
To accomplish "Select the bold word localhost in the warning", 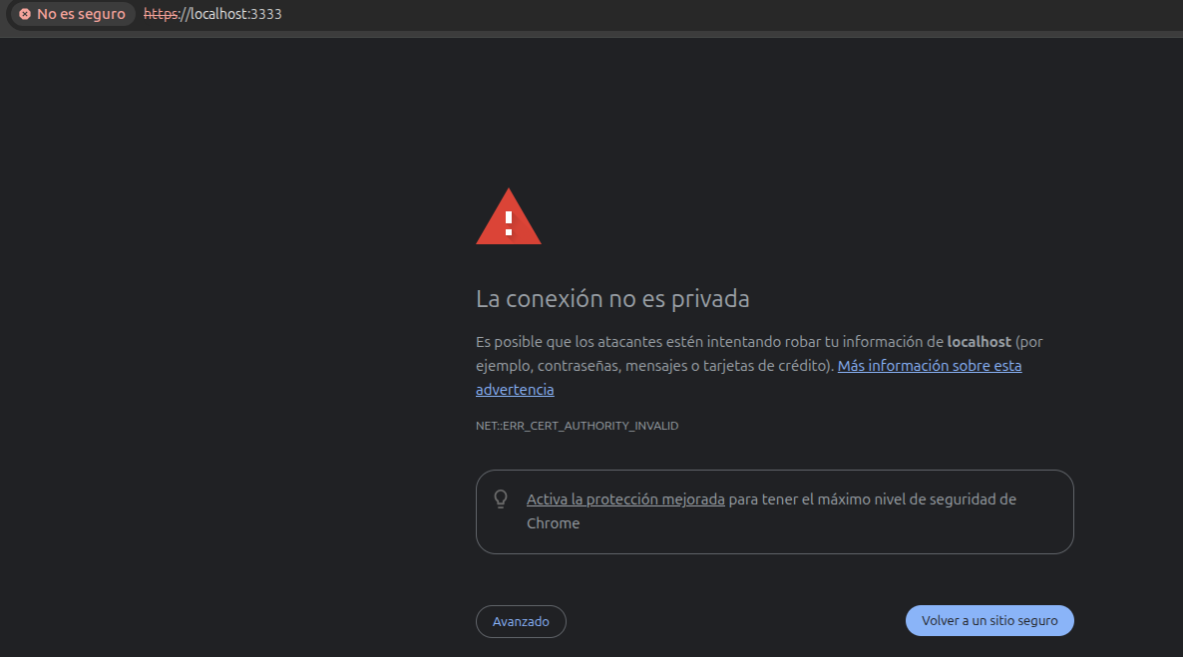I will pos(979,342).
